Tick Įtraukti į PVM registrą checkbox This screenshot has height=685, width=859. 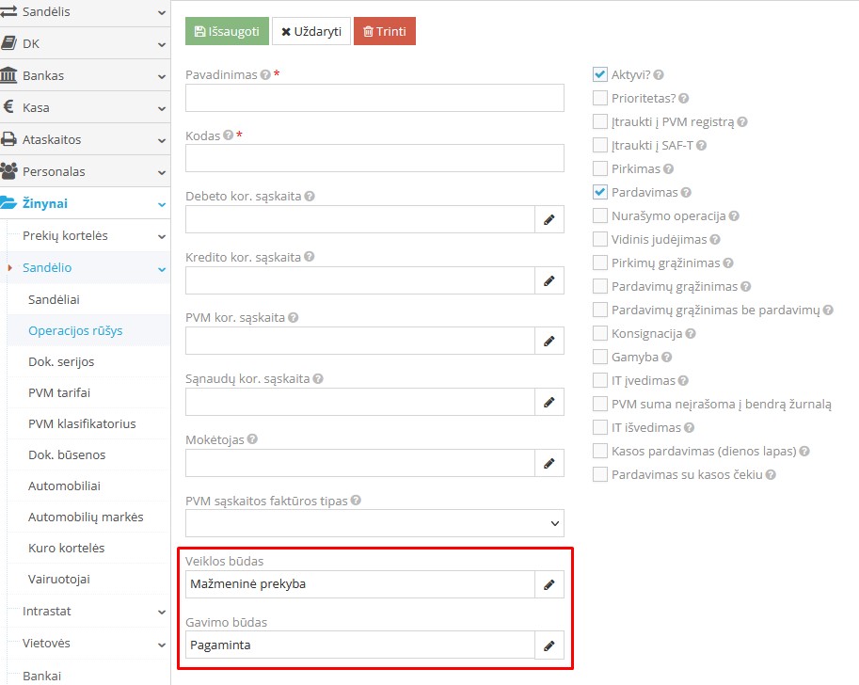(x=600, y=121)
